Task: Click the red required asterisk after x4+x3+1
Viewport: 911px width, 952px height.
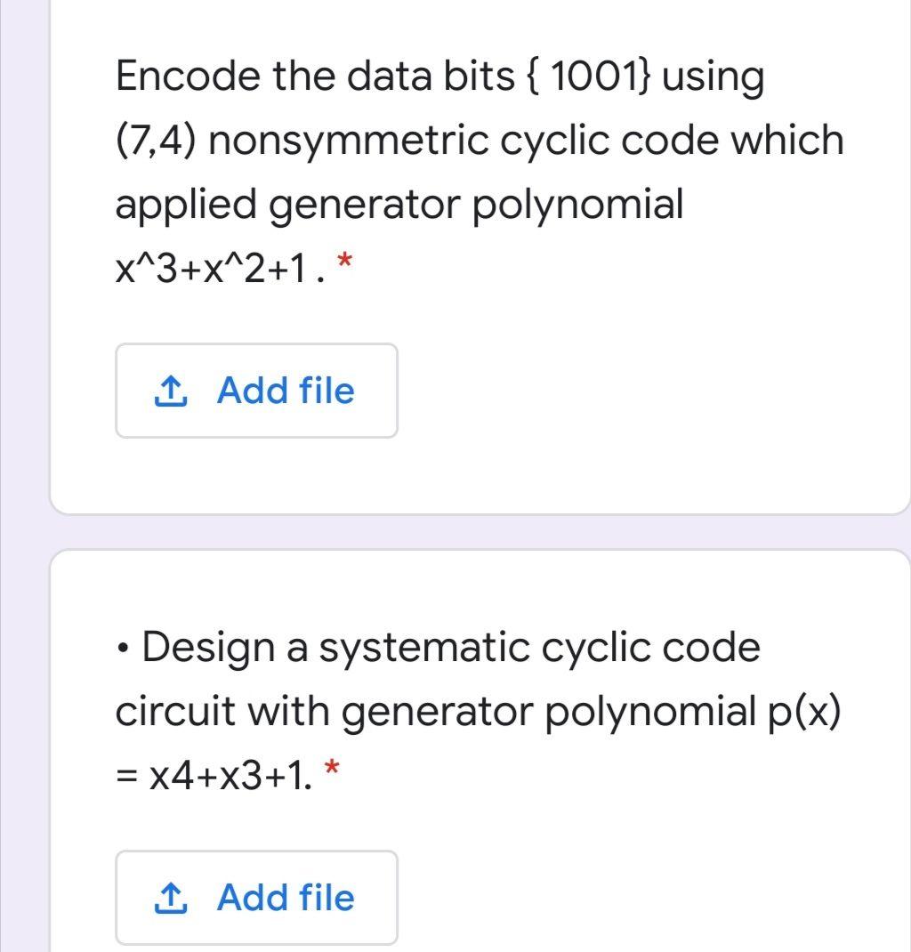Action: (x=331, y=768)
